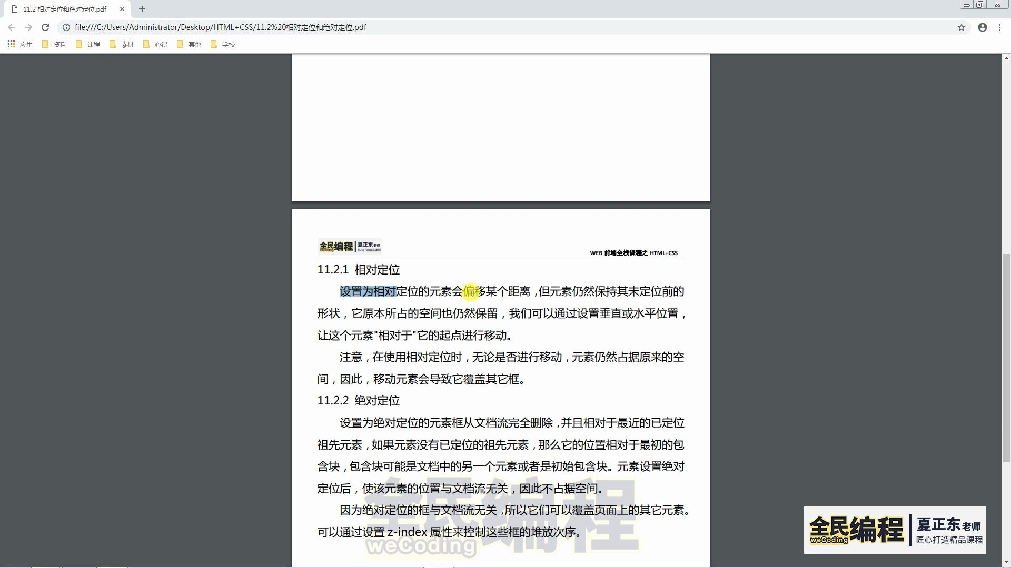Image resolution: width=1011 pixels, height=568 pixels.
Task: Open a new tab with plus button
Action: click(x=142, y=9)
